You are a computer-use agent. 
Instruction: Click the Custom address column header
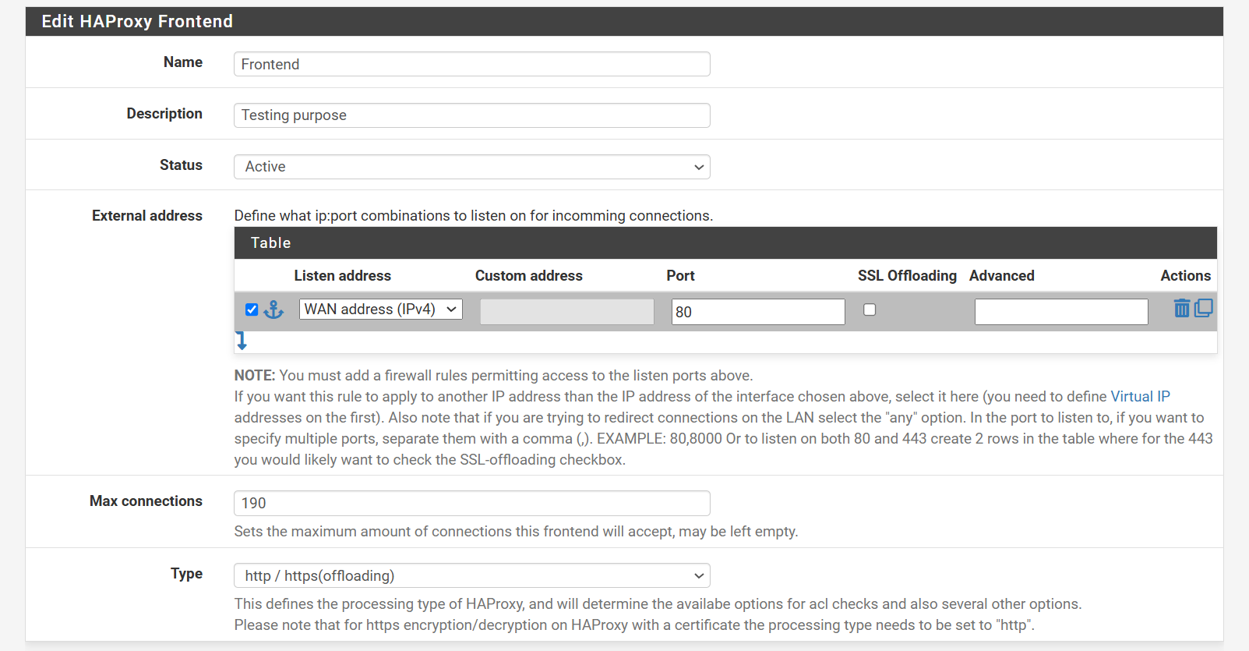click(529, 276)
